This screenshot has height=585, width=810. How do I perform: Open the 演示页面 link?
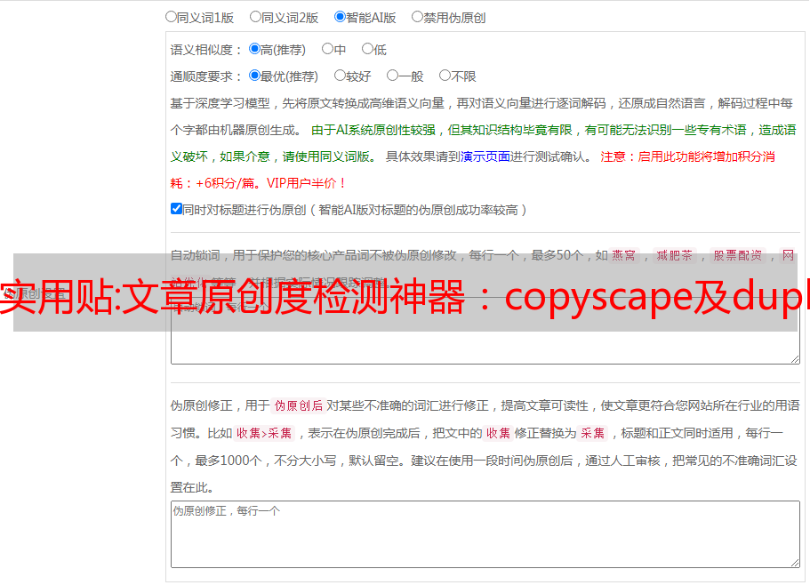click(x=485, y=156)
